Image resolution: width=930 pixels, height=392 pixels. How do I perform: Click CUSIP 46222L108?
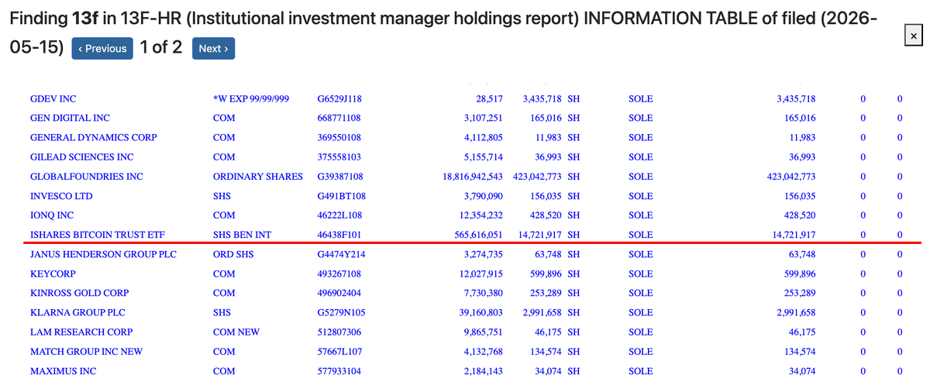click(x=339, y=215)
